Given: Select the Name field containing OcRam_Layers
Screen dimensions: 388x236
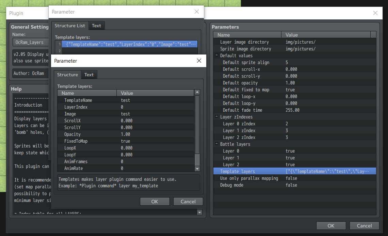Looking at the screenshot, I should click(x=31, y=42).
